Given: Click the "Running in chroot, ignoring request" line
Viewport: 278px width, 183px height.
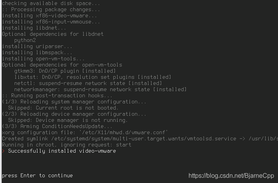Looking at the screenshot, I should (67, 145).
